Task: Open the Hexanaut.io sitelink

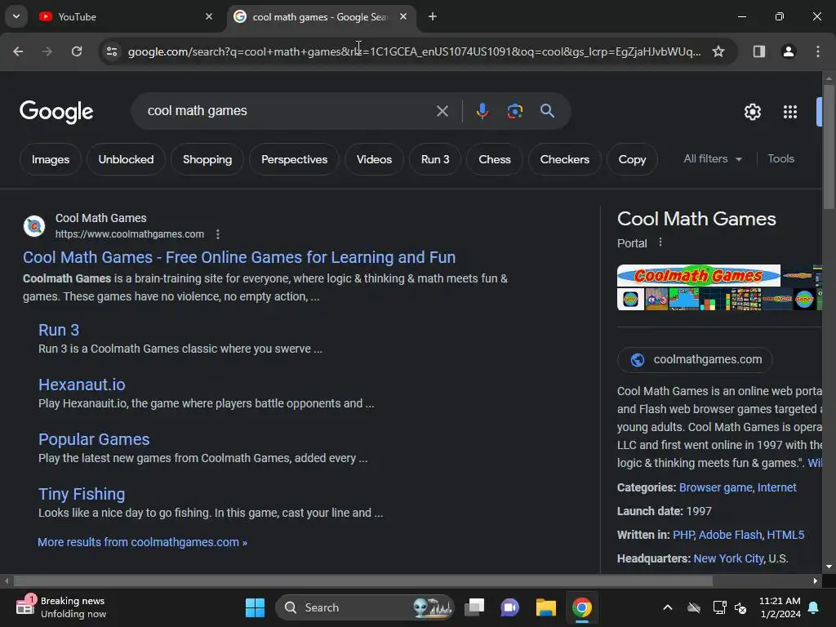Action: (82, 385)
